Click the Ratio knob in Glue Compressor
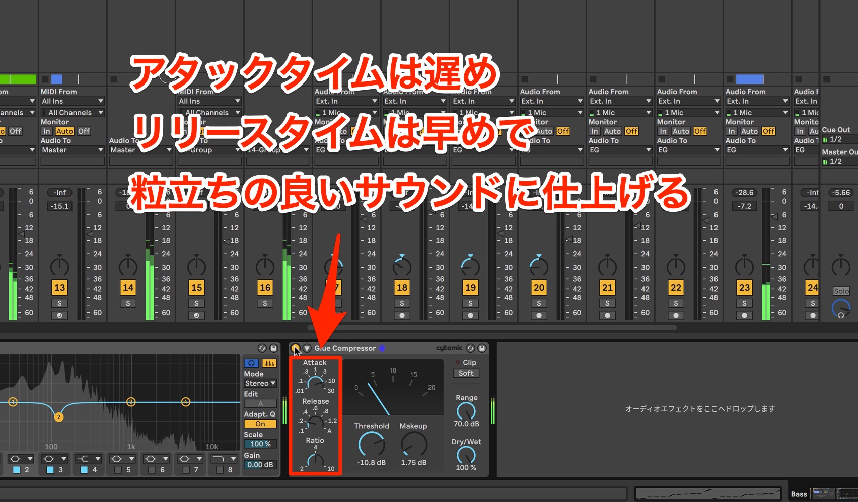Viewport: 858px width, 502px height. (x=316, y=460)
